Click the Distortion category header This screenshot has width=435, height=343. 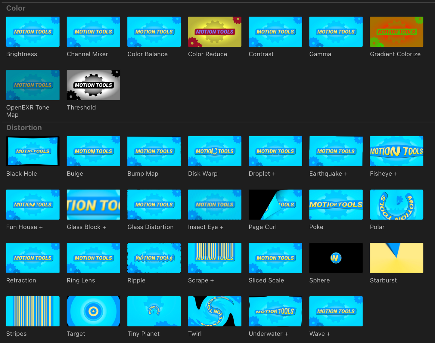[x=24, y=128]
